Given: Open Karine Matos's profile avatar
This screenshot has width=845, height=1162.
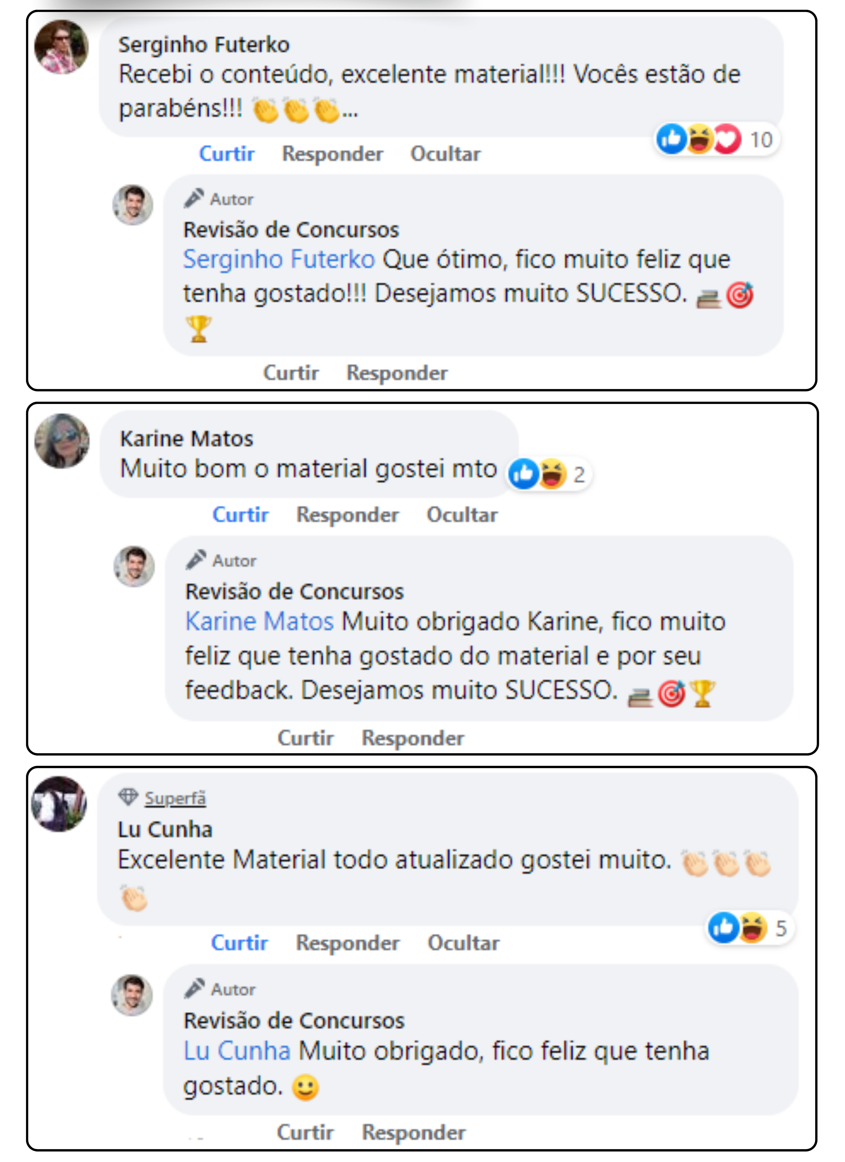Looking at the screenshot, I should click(x=62, y=441).
